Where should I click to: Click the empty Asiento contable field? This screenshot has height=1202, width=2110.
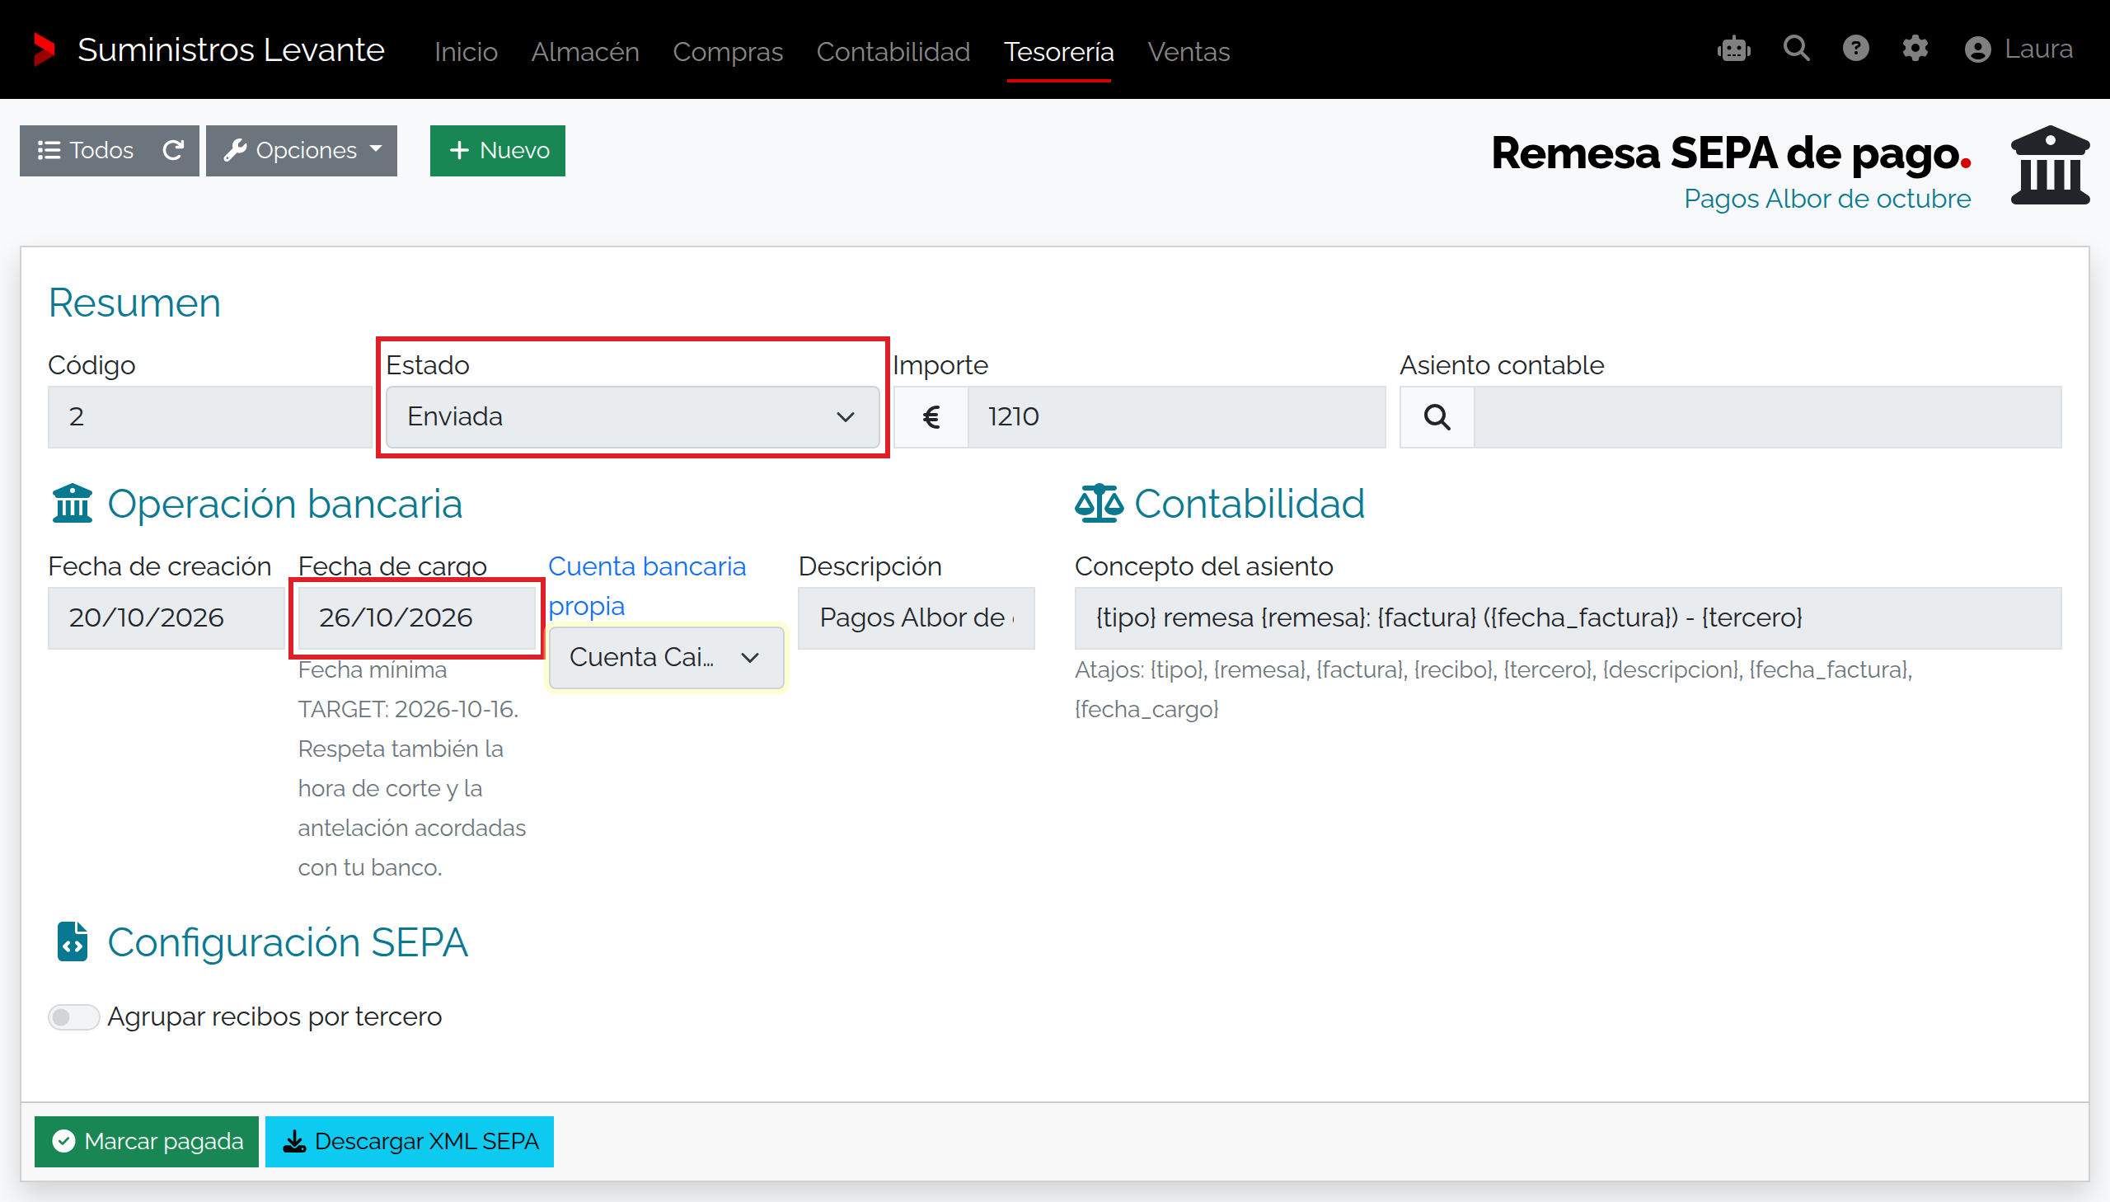[1768, 417]
